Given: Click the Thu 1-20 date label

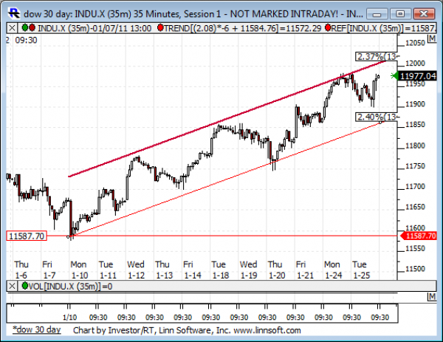Looking at the screenshot, I should click(x=276, y=270).
